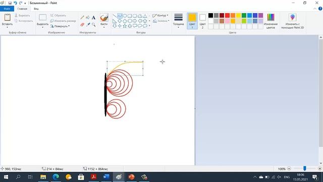Screen dimensions: 323x182
Task: Choose the Right triangle shape
Action: pos(115,21)
